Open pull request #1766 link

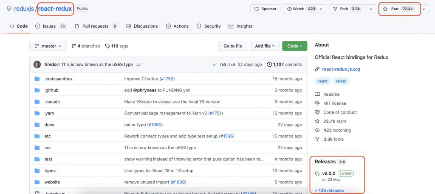[x=227, y=136]
